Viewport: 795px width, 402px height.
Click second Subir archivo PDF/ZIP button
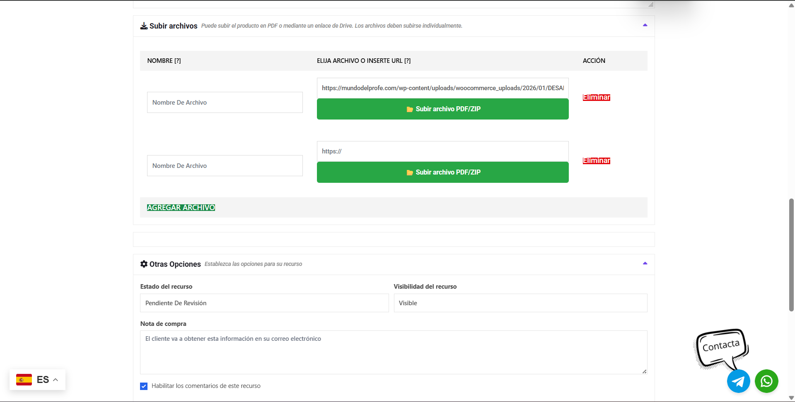coord(442,172)
